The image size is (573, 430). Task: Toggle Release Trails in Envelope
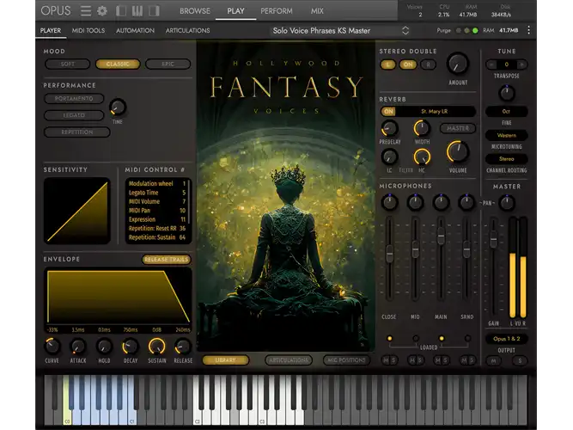click(167, 260)
